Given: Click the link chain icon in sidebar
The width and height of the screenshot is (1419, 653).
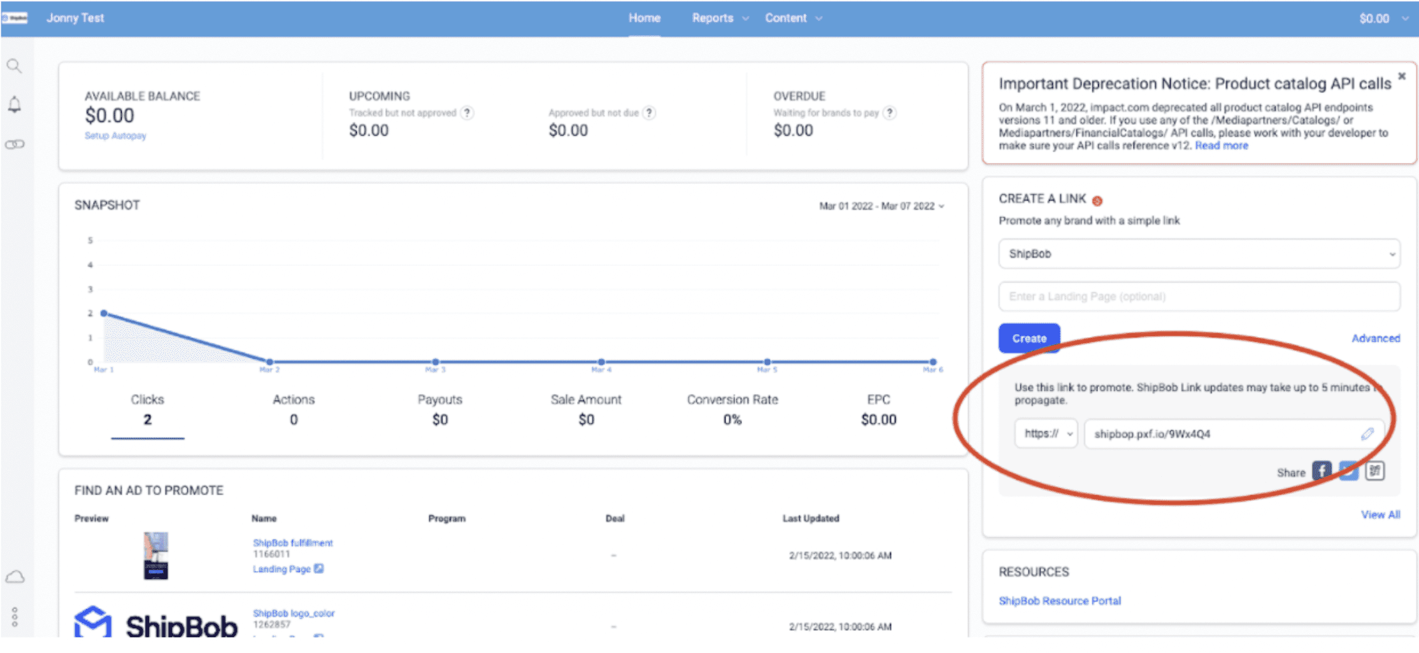Looking at the screenshot, I should point(15,144).
